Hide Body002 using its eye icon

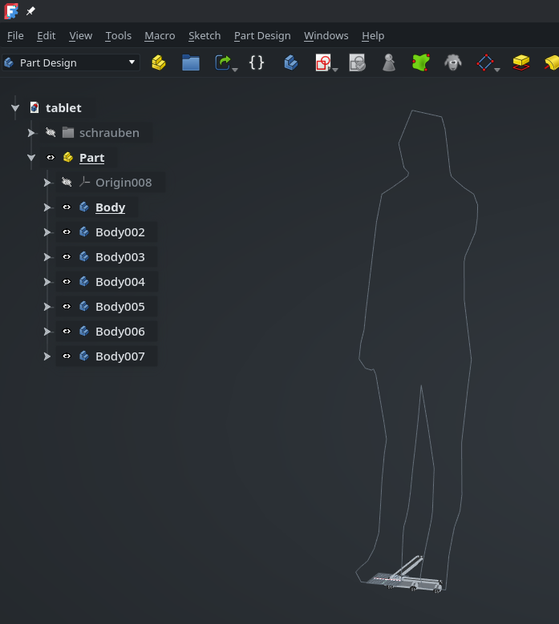pos(67,232)
